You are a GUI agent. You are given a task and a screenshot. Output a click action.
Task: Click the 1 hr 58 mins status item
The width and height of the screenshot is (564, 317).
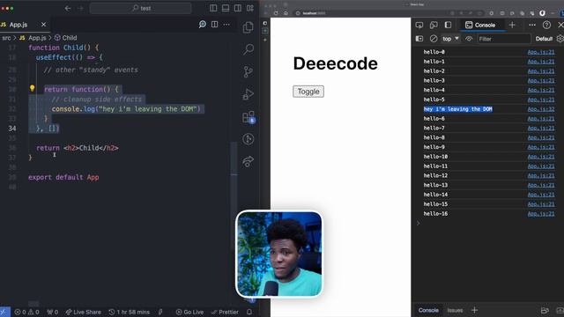click(129, 312)
